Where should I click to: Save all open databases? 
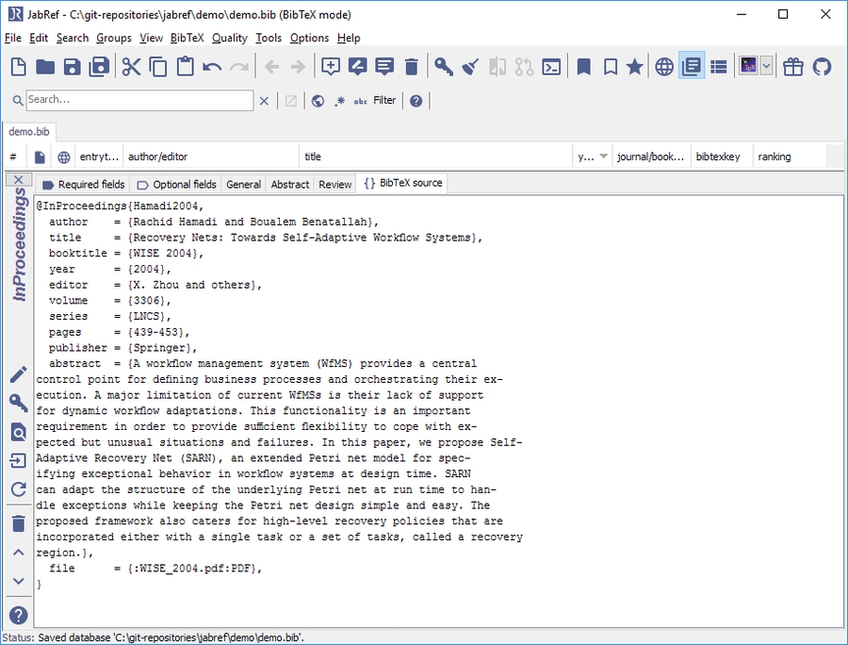[x=98, y=66]
